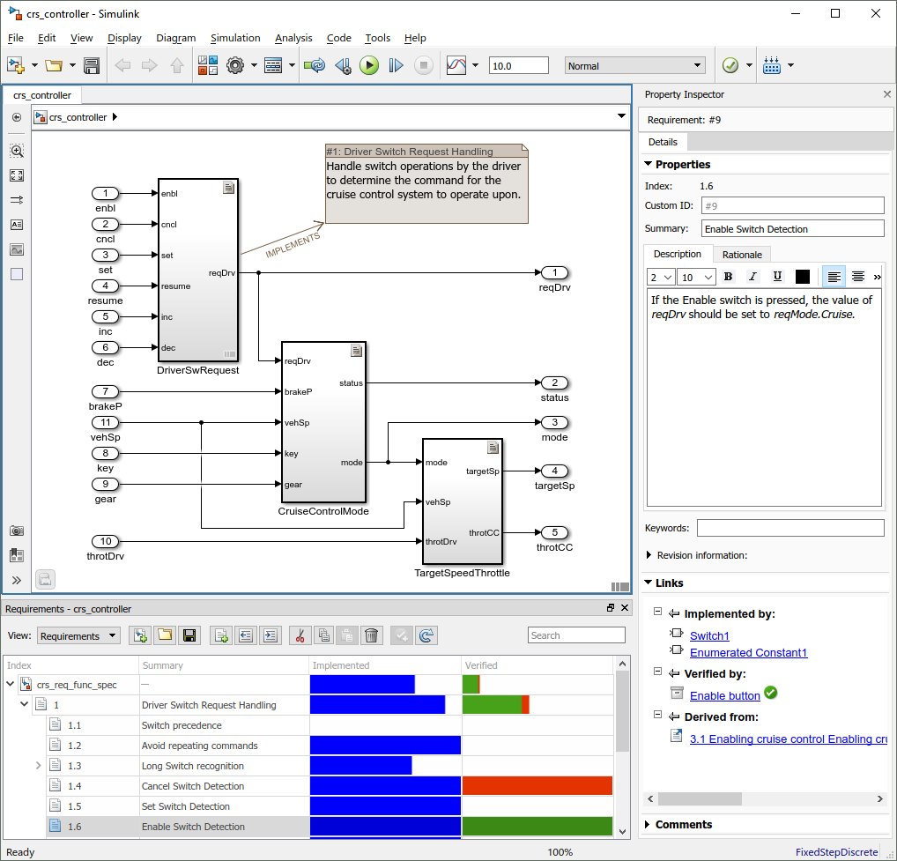Open the Enable button verification link
Screen dimensions: 897x861
pos(724,695)
